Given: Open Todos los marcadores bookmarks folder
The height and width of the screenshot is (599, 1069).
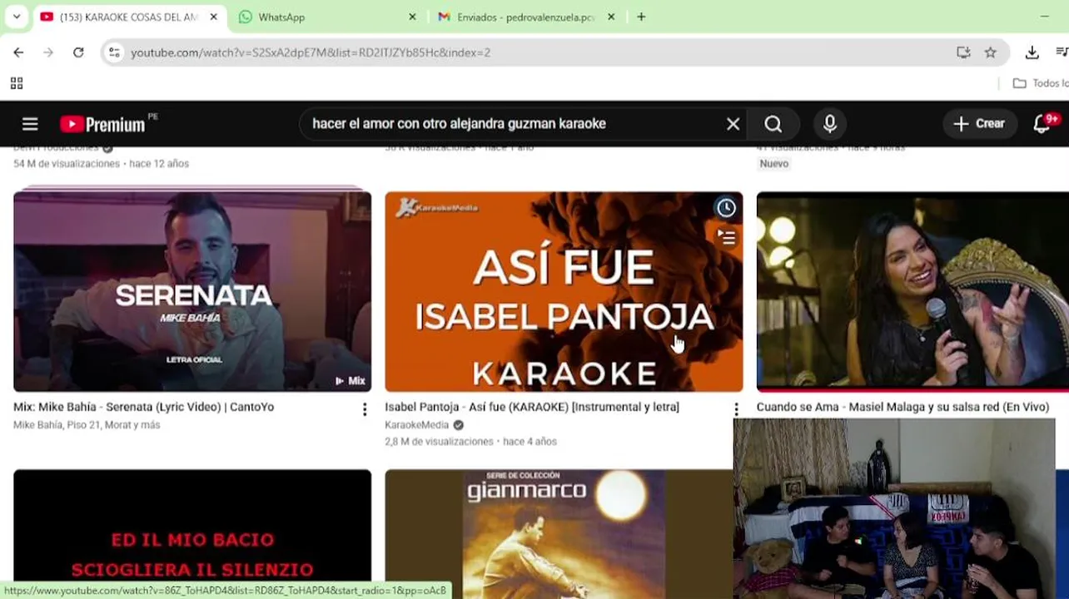Looking at the screenshot, I should (x=1041, y=83).
